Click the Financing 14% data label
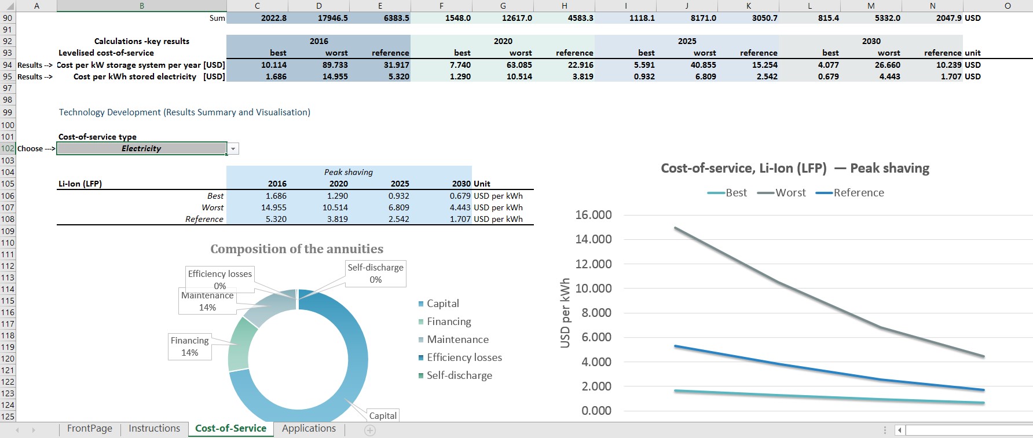 click(x=190, y=346)
